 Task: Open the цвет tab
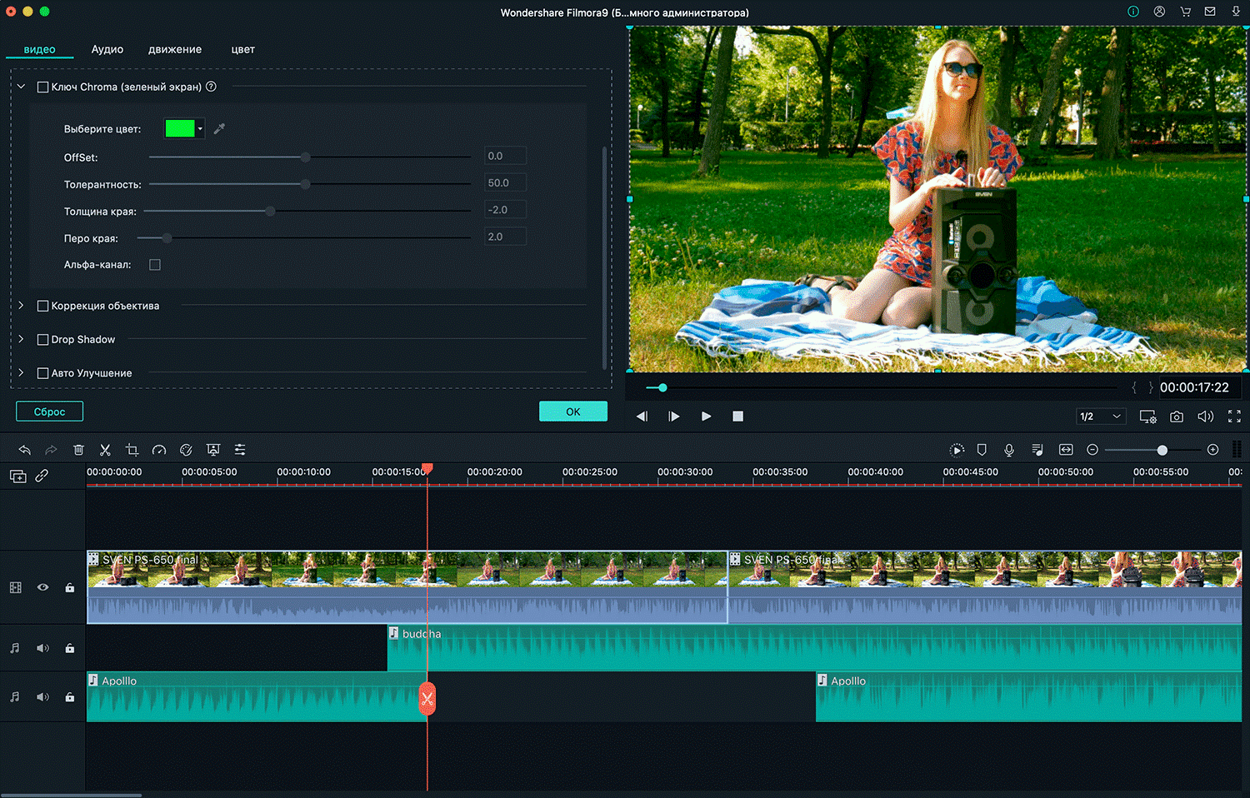coord(242,49)
